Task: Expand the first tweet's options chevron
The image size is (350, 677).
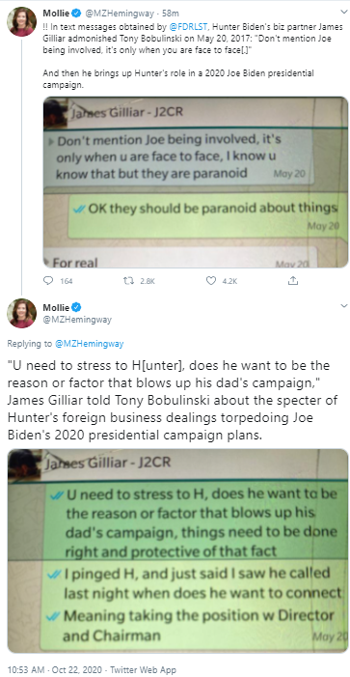Action: pos(343,13)
